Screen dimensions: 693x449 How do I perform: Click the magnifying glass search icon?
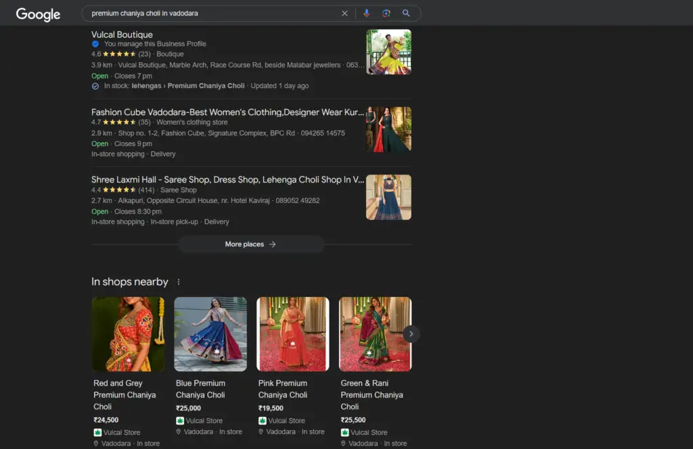coord(405,13)
